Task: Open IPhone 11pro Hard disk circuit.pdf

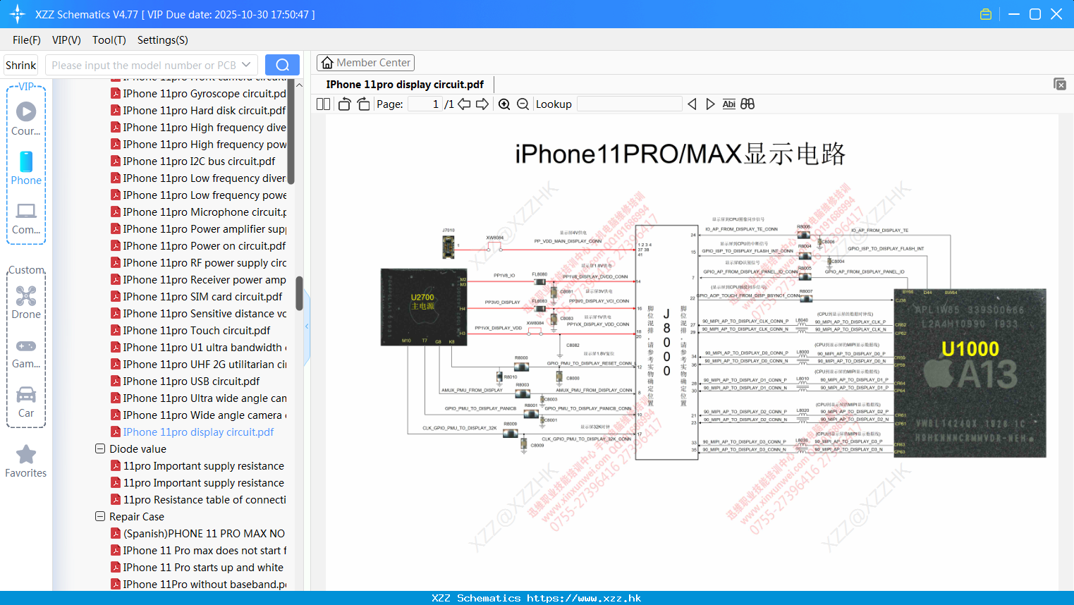Action: (198, 110)
